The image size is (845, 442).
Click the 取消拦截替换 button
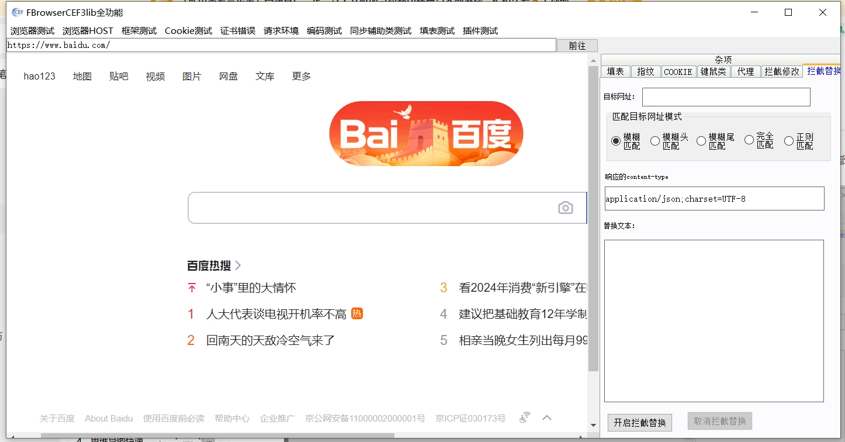click(720, 421)
